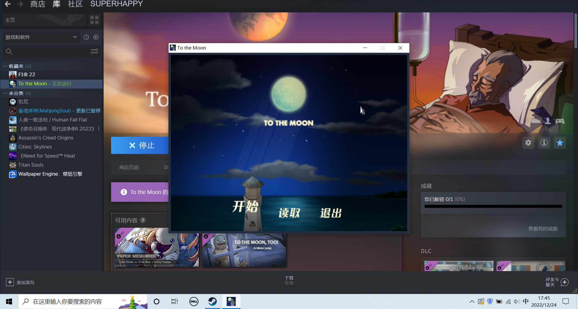
Task: Open the Paper Memories DLC thumbnail
Action: point(157,247)
